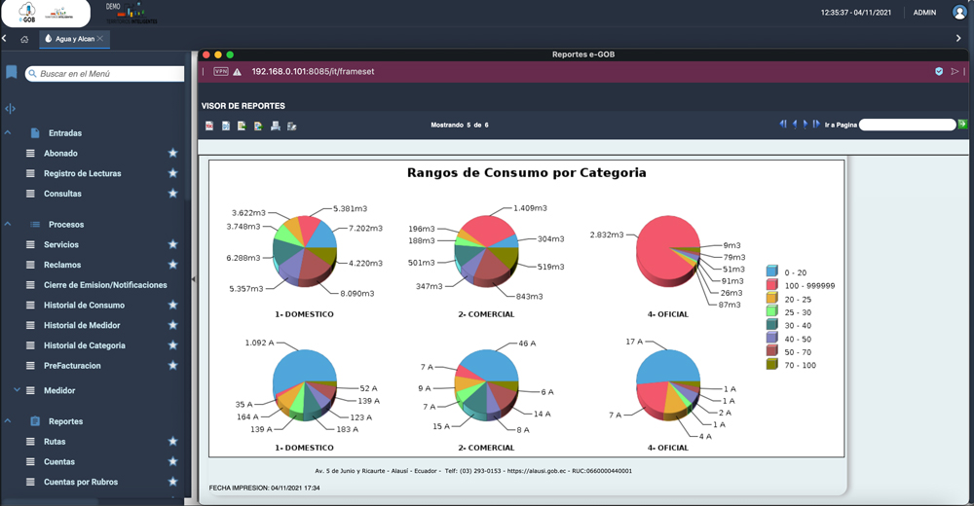This screenshot has width=974, height=506.
Task: Open Registro de Lecturas menu item
Action: point(82,173)
